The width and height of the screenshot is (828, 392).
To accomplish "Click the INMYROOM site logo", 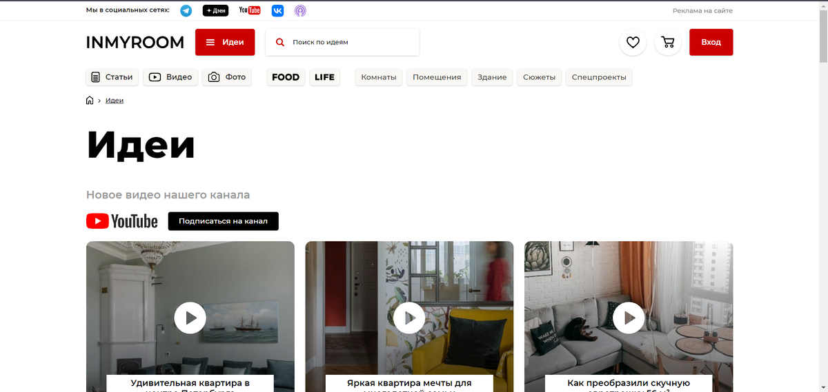I will tap(135, 42).
